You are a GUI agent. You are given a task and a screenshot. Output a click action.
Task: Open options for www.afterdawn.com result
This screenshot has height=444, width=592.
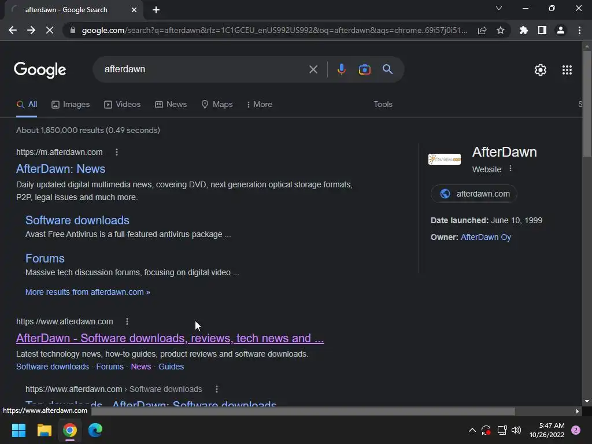127,321
